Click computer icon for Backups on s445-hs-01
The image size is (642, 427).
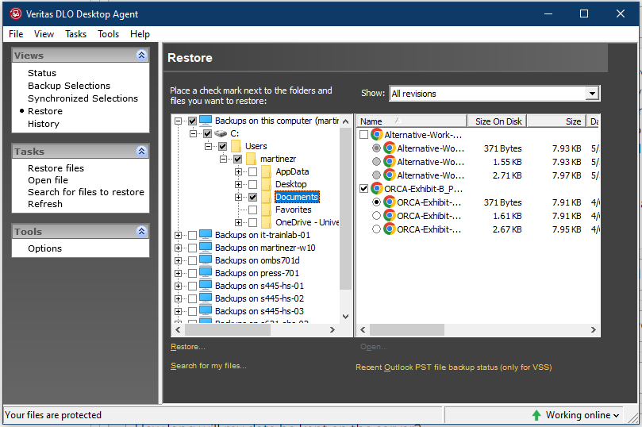click(205, 286)
